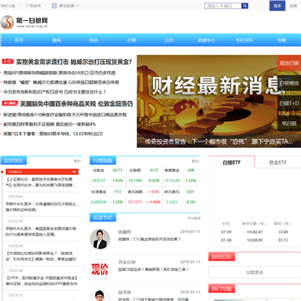Open the suited columnist's round avatar

[x=99, y=239]
